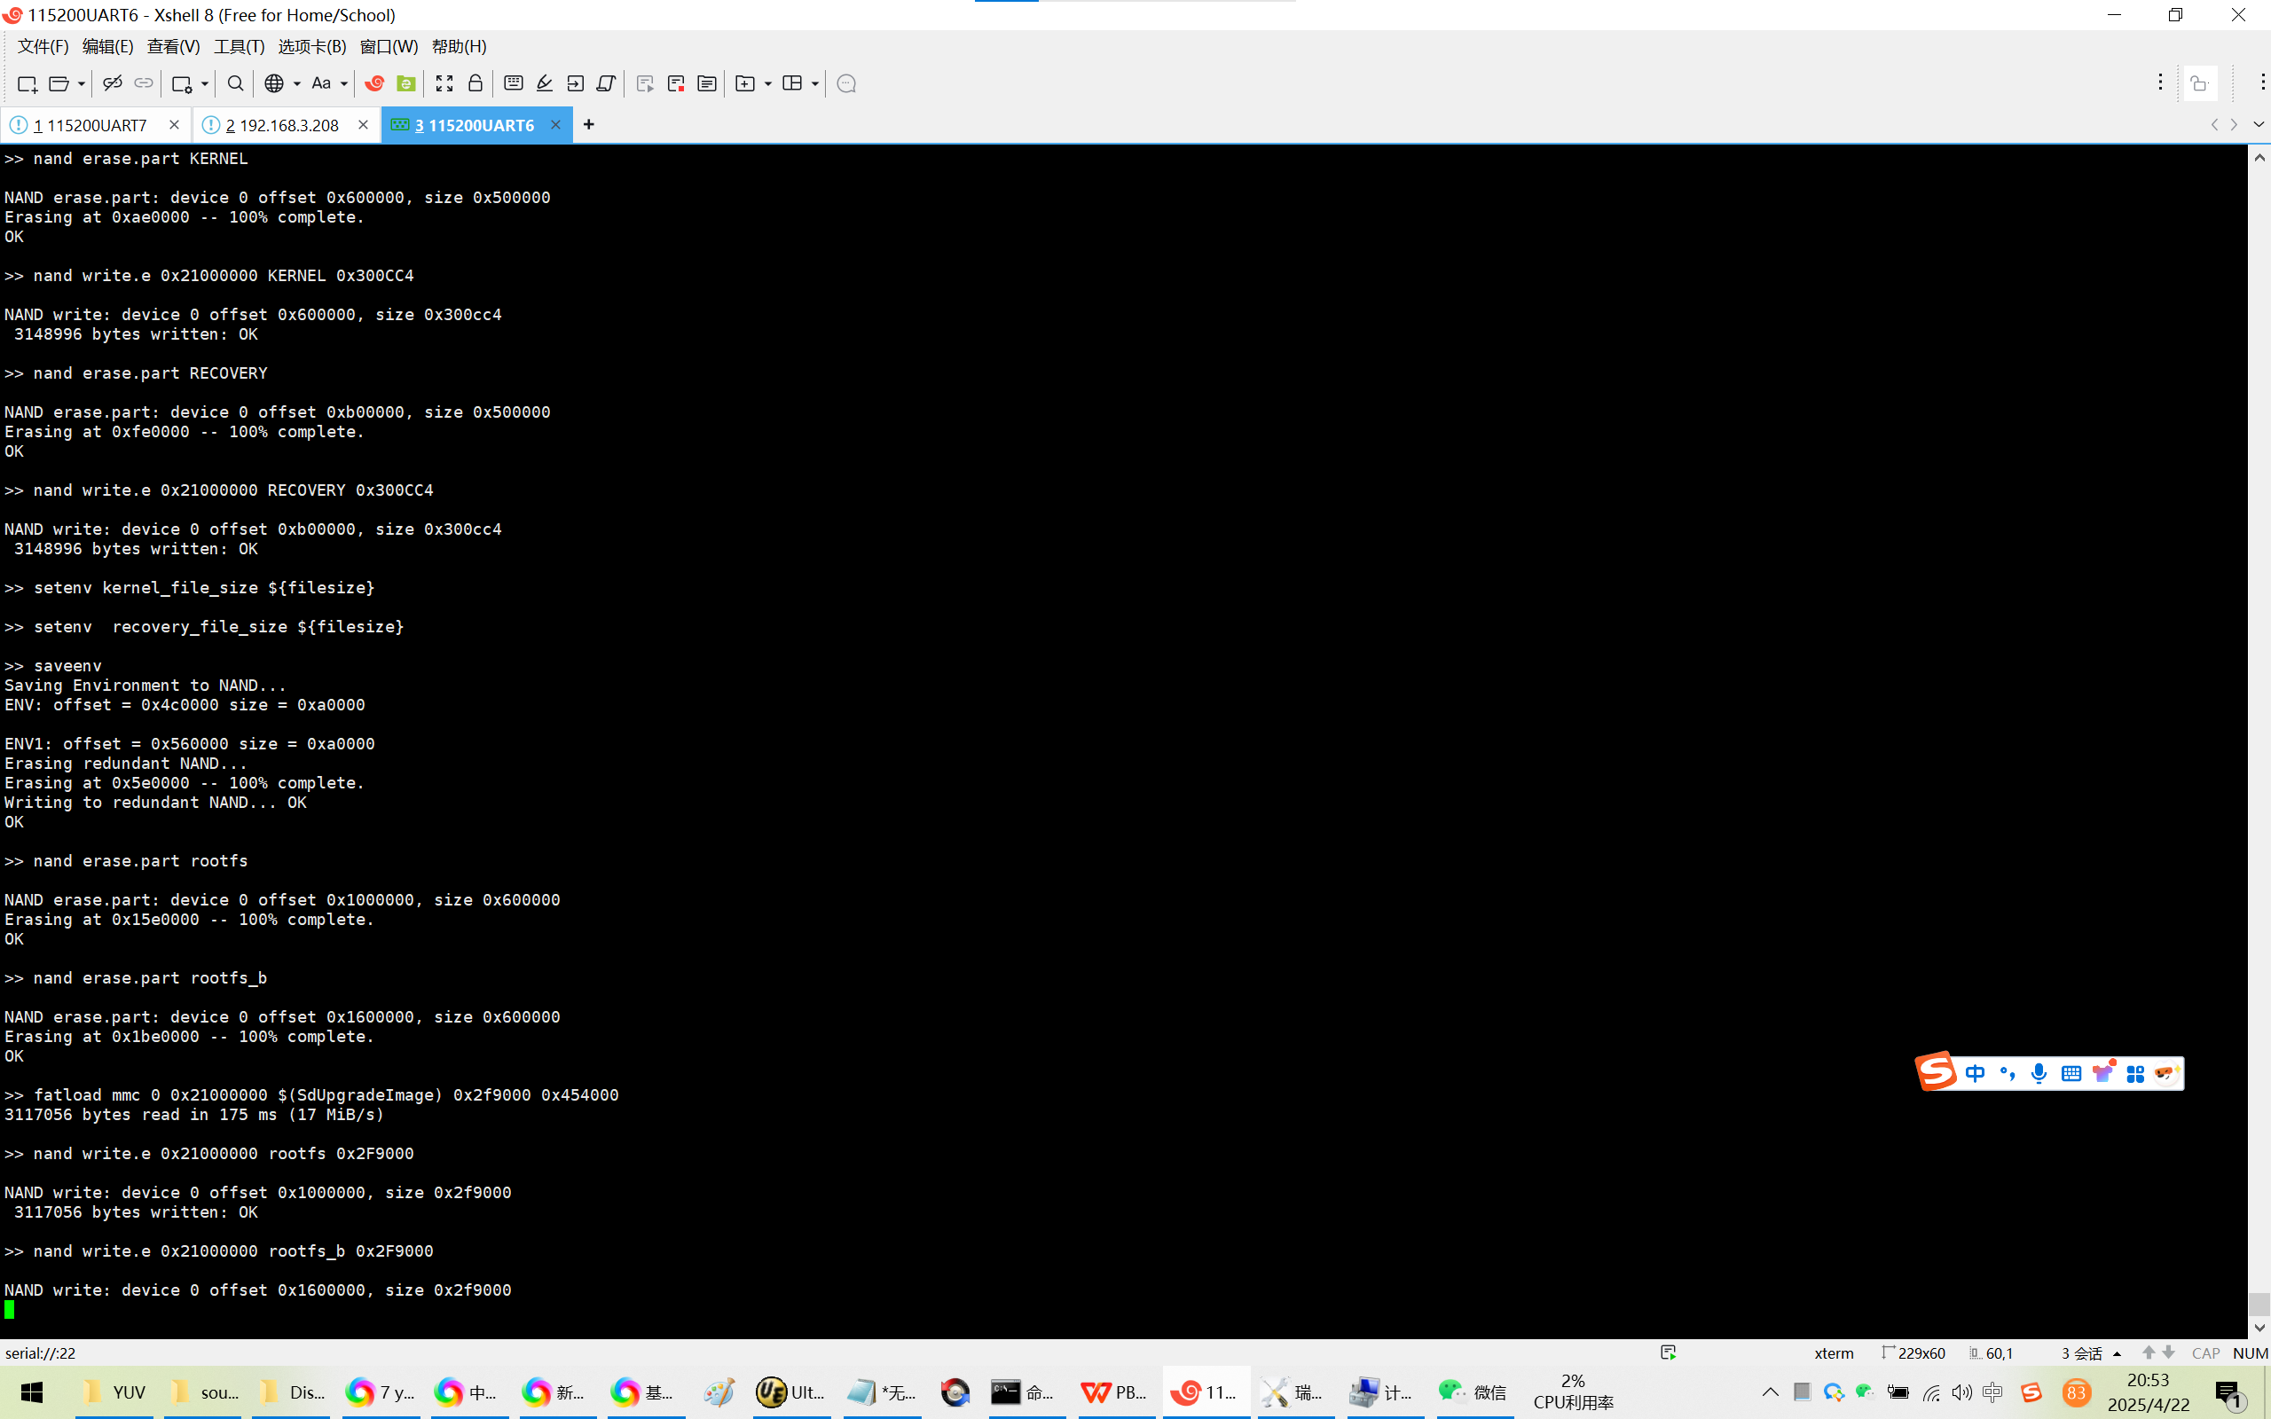The image size is (2271, 1419).
Task: Expand the Open session folder dropdown arrow
Action: point(82,83)
